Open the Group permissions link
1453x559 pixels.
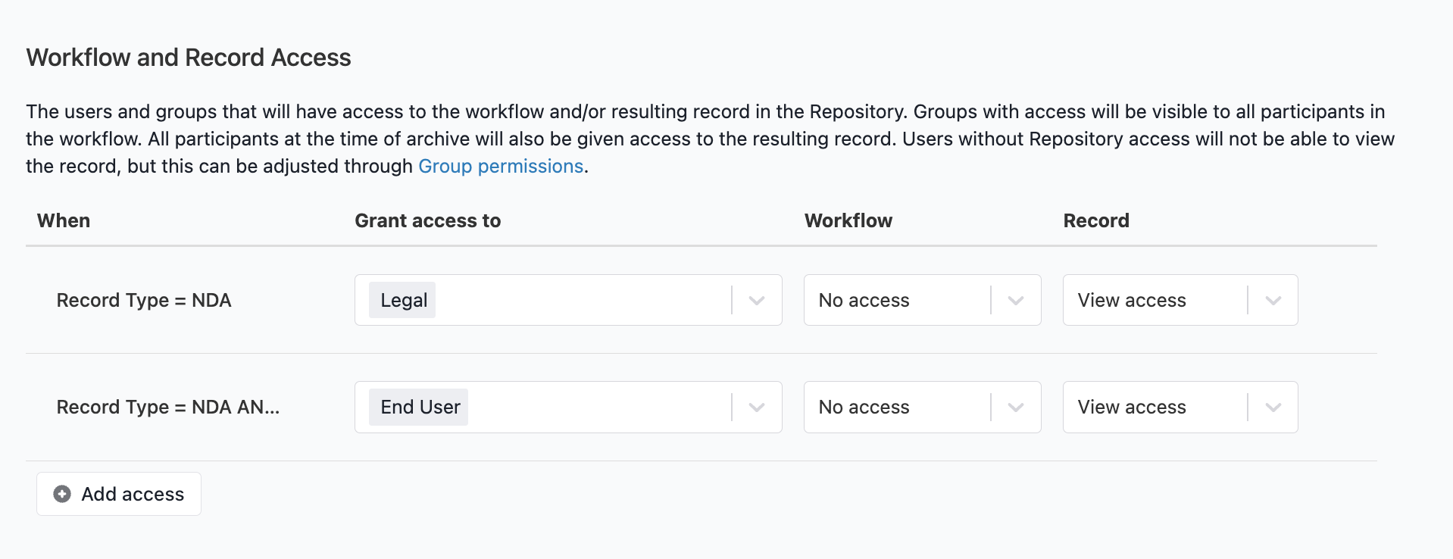point(501,166)
